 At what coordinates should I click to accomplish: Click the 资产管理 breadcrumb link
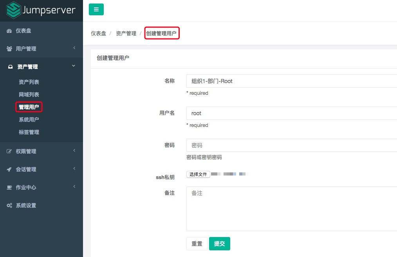(126, 33)
